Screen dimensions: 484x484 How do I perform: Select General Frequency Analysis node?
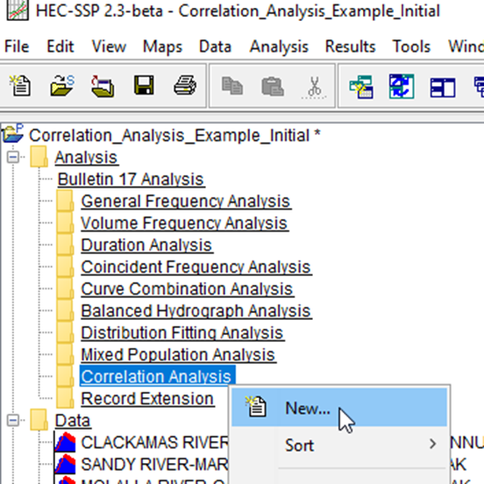186,201
